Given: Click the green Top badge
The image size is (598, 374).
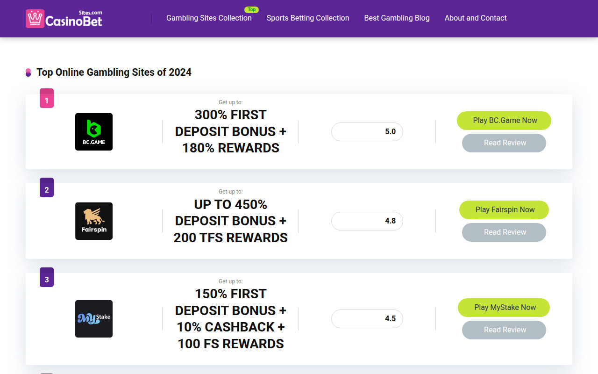Looking at the screenshot, I should point(251,9).
